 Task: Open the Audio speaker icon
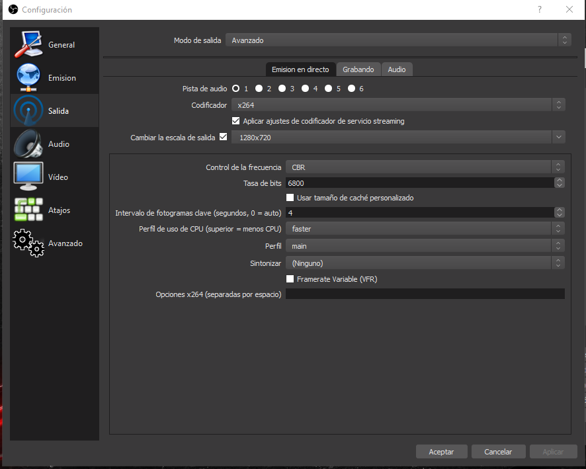click(x=28, y=144)
